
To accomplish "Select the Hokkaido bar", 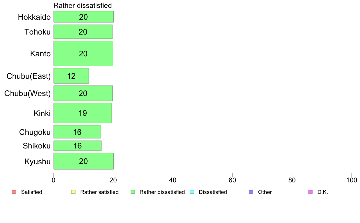I will pyautogui.click(x=84, y=17).
